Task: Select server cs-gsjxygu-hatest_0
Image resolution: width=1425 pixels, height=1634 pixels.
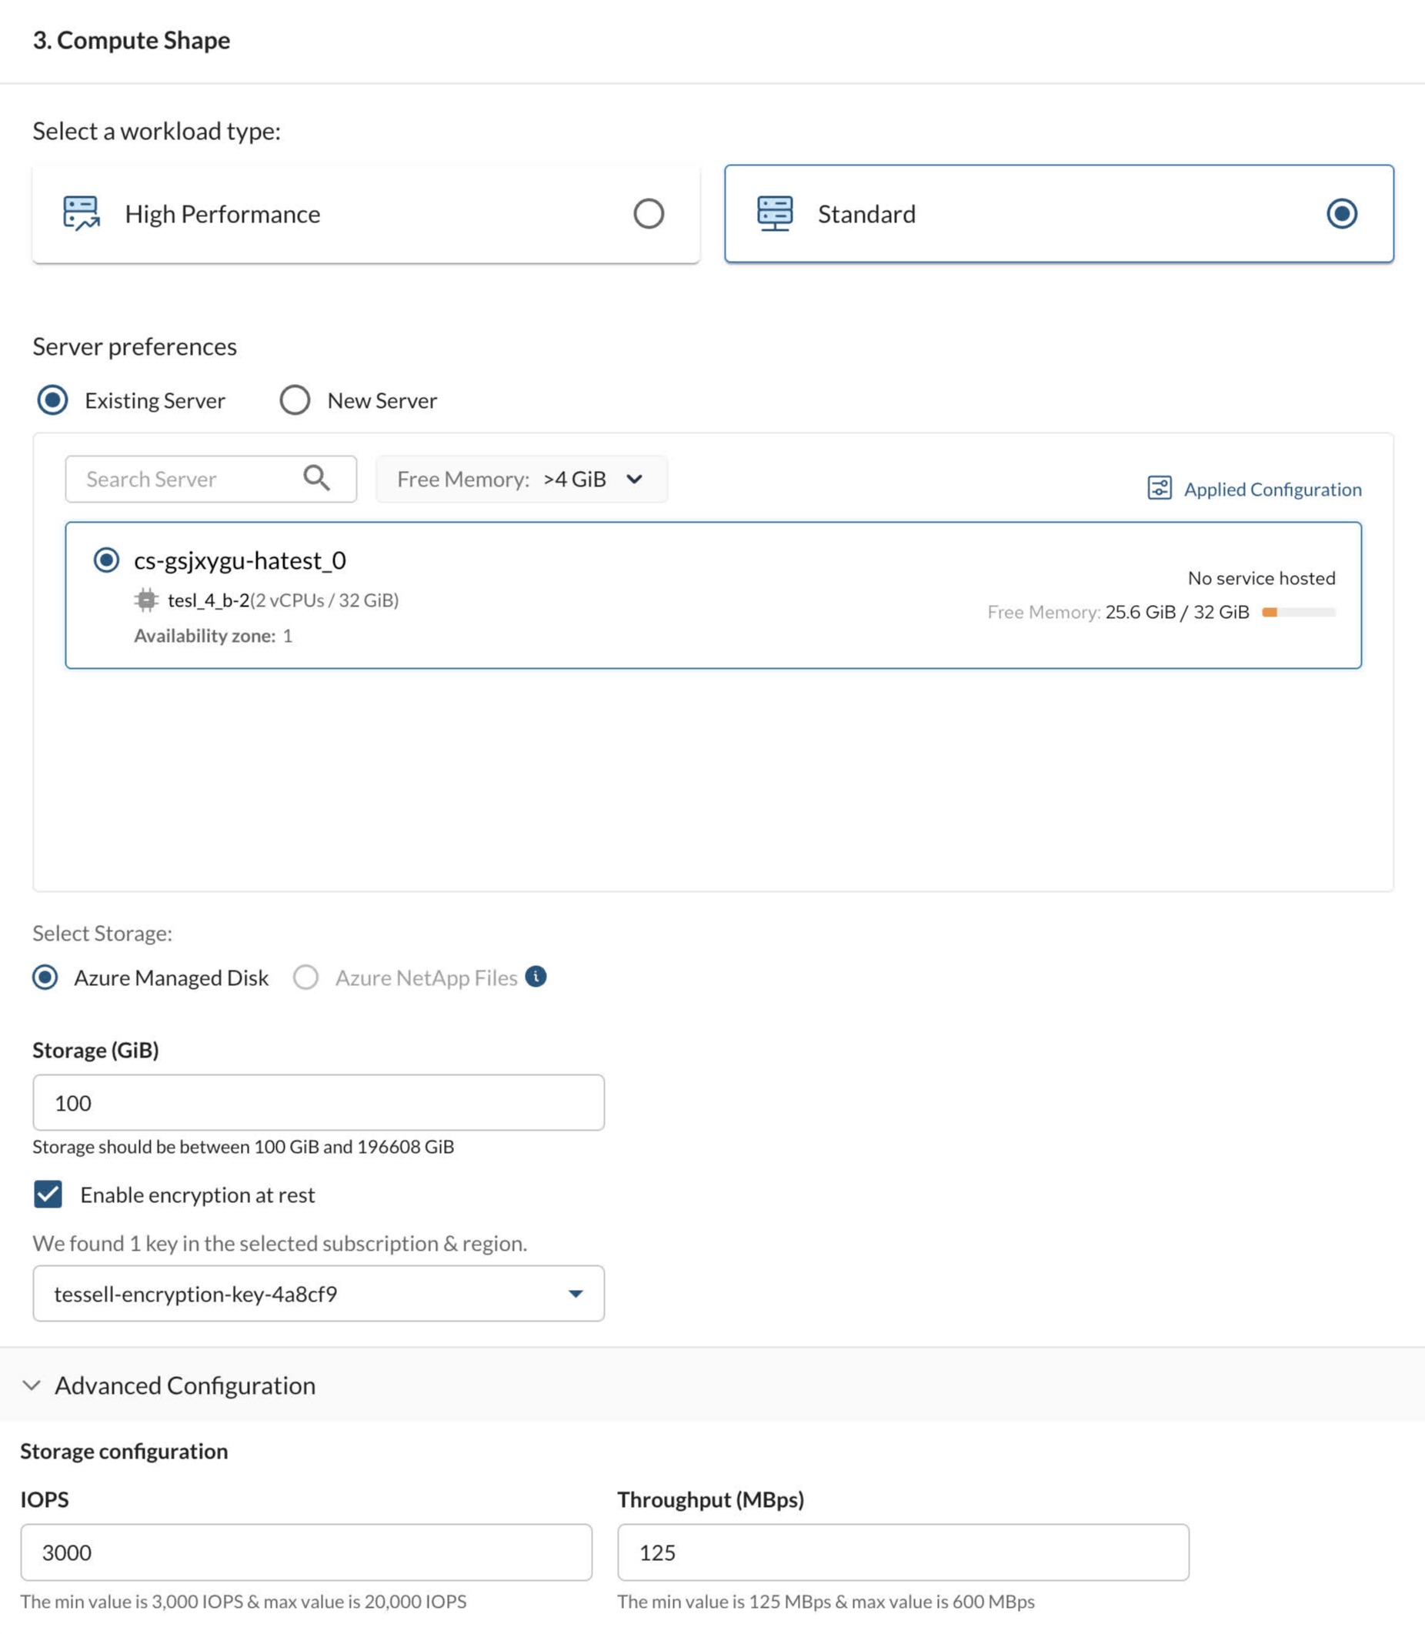Action: pos(106,560)
